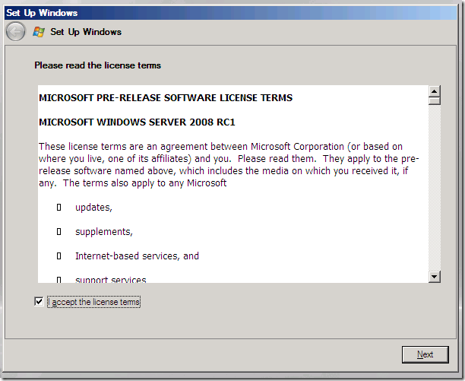Click the 'MICROSOFT PRE-RELEASE SOFTWARE LICENSE TERMS' heading
Image resolution: width=465 pixels, height=381 pixels.
click(x=165, y=98)
